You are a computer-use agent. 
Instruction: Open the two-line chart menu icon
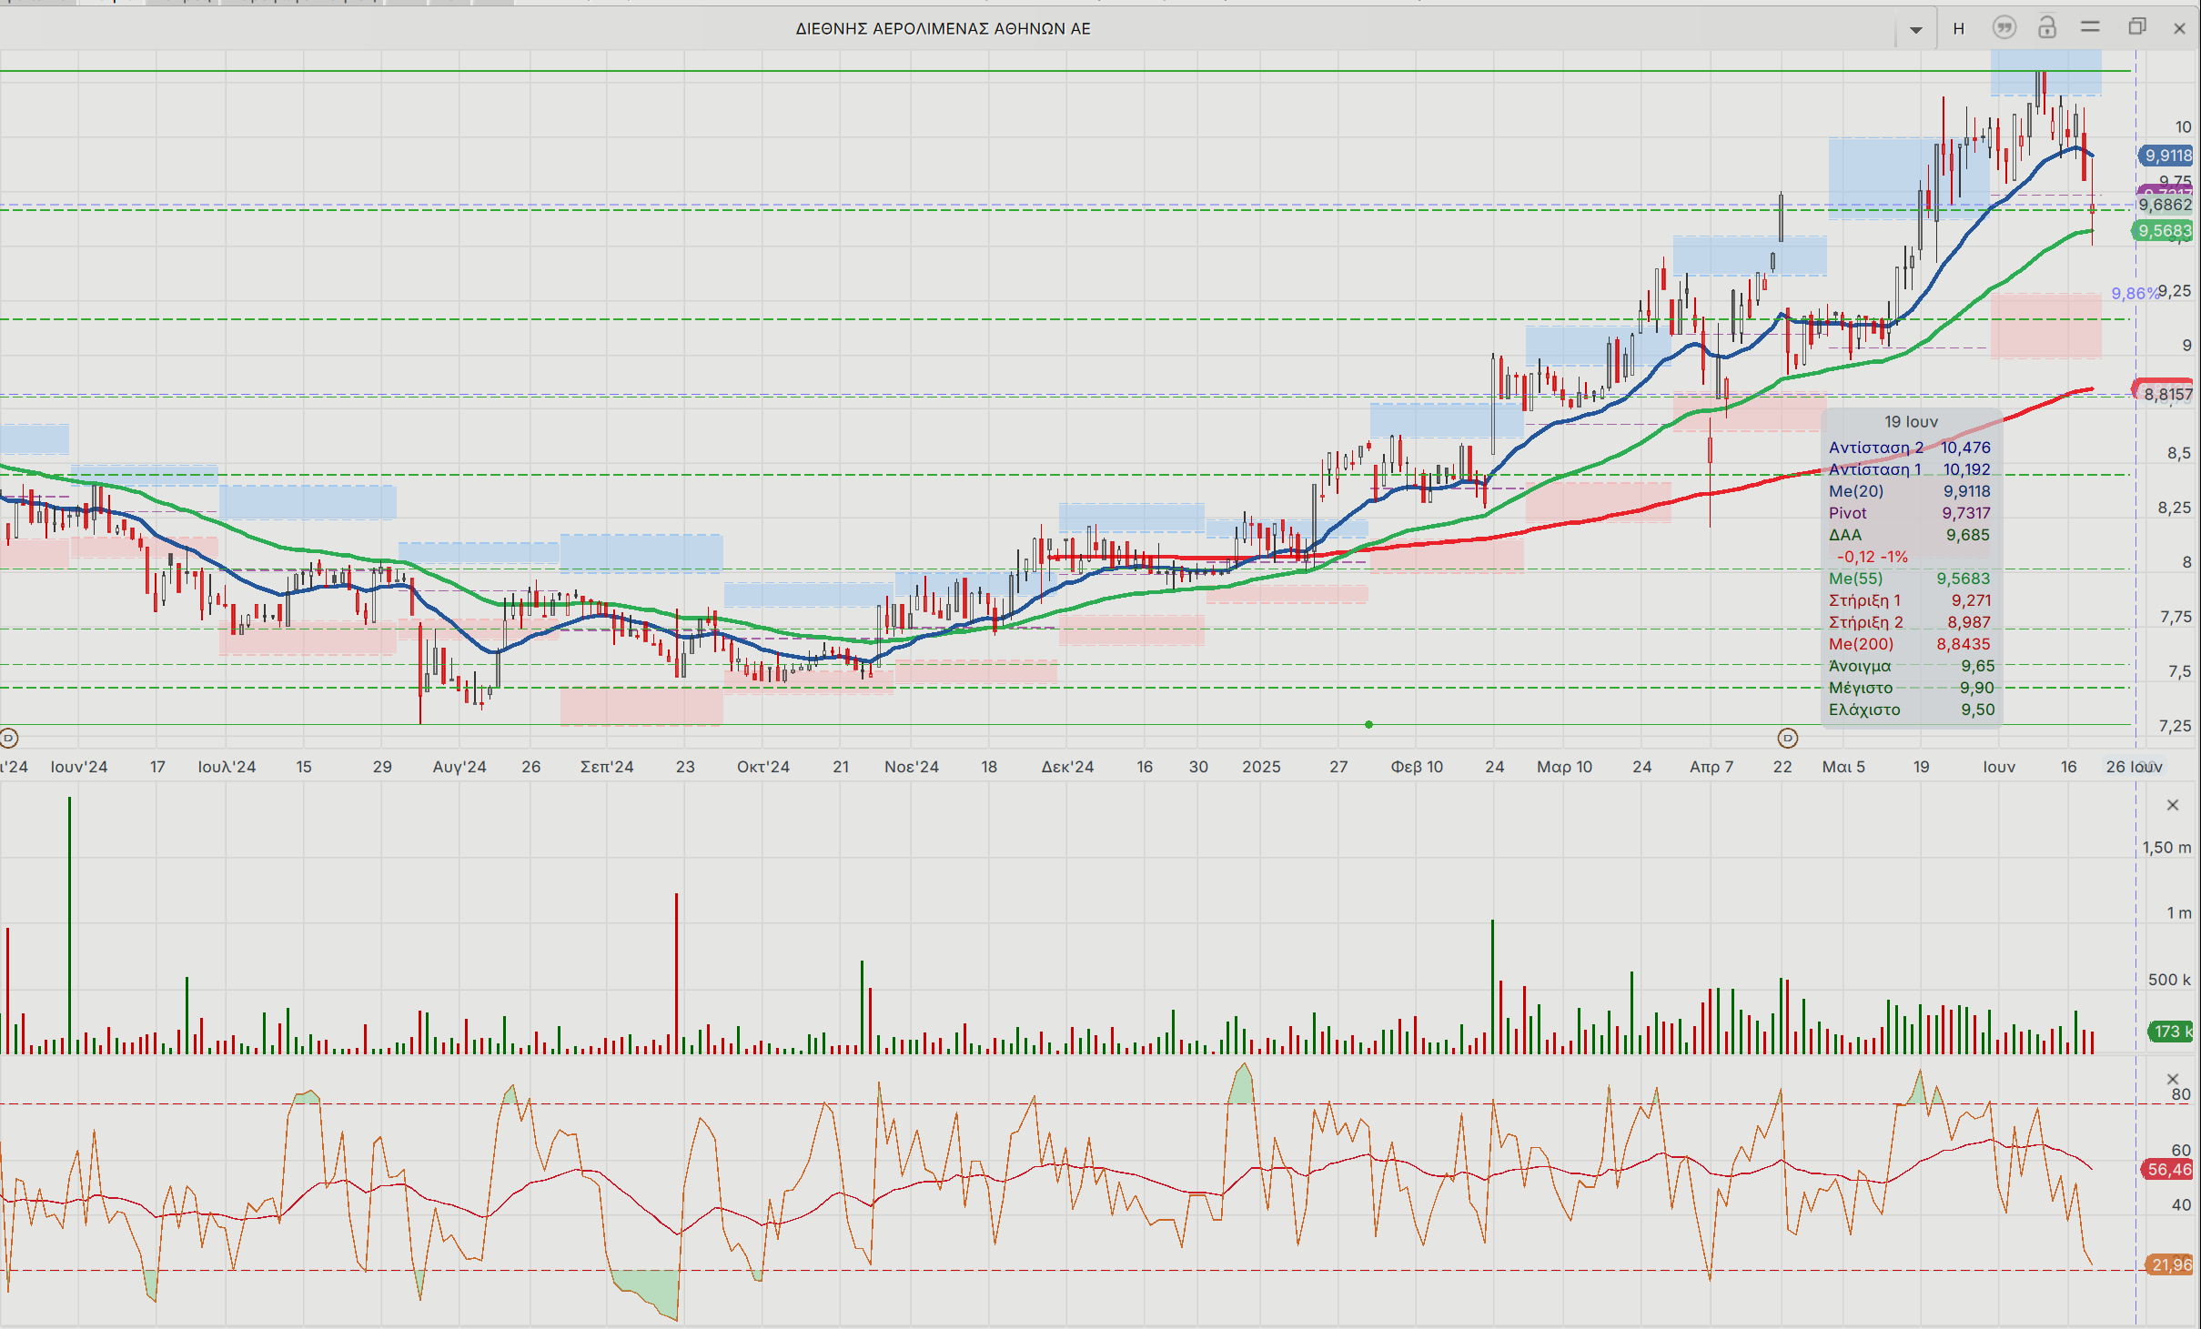point(2091,27)
